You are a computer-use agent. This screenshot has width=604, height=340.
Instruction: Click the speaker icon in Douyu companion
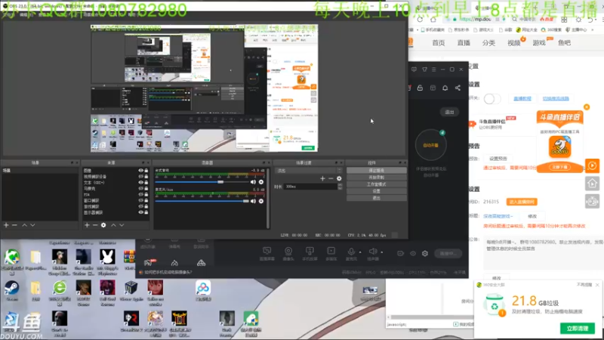tap(372, 251)
